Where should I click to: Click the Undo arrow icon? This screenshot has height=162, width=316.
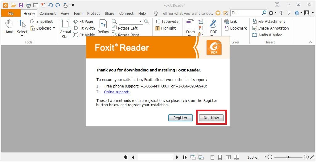tap(50, 5)
